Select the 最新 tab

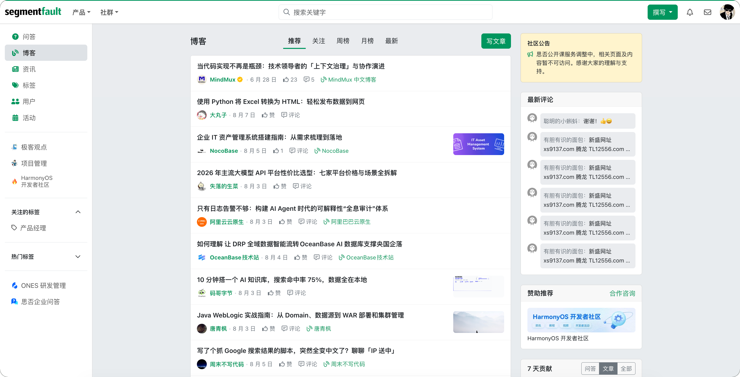pos(392,41)
